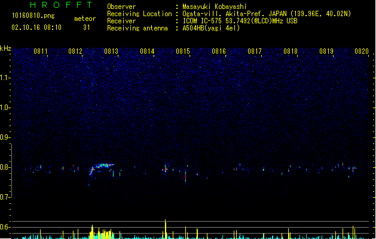Click the 0815 time marker
This screenshot has width=376, height=239.
point(183,51)
